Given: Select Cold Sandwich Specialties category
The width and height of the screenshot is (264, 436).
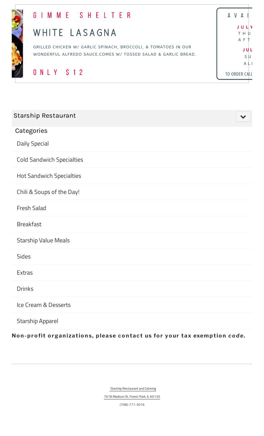Looking at the screenshot, I should coord(50,160).
